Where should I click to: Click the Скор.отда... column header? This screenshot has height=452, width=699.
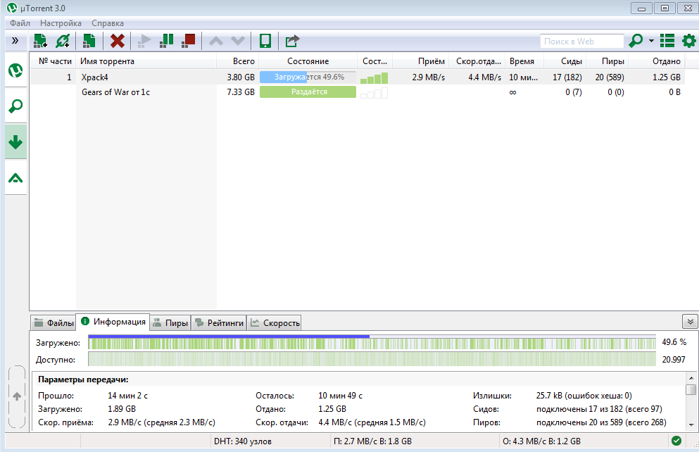[x=477, y=61]
